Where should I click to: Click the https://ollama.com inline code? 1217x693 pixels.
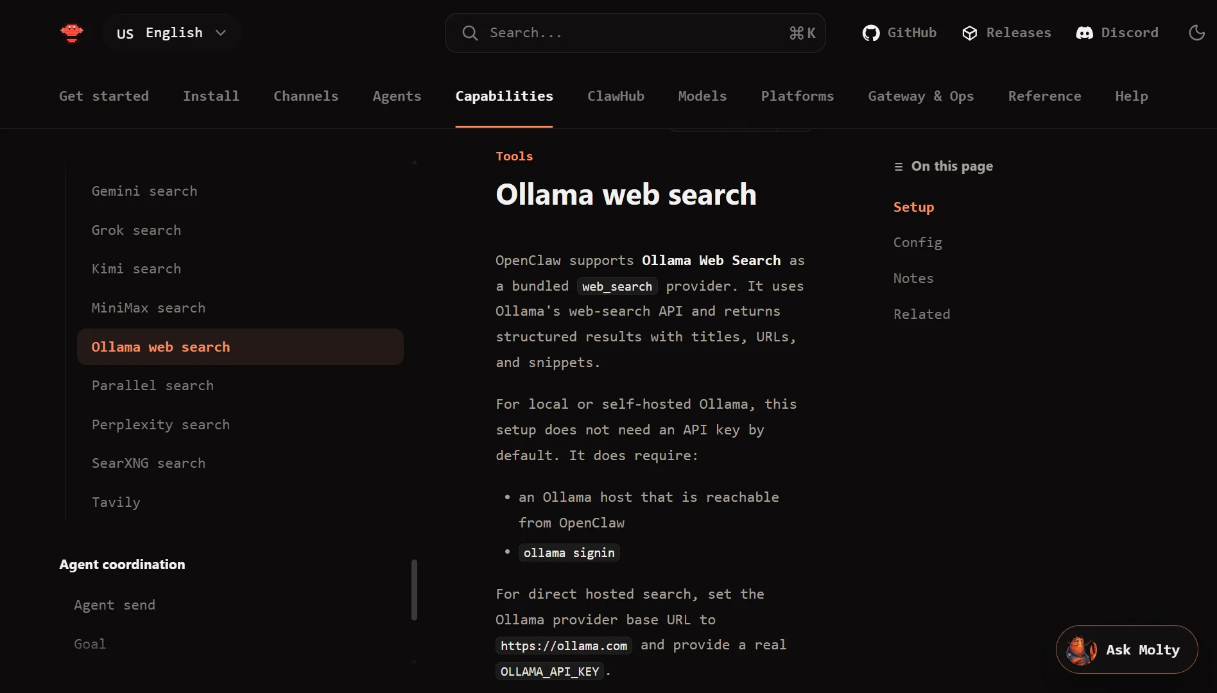(x=564, y=646)
